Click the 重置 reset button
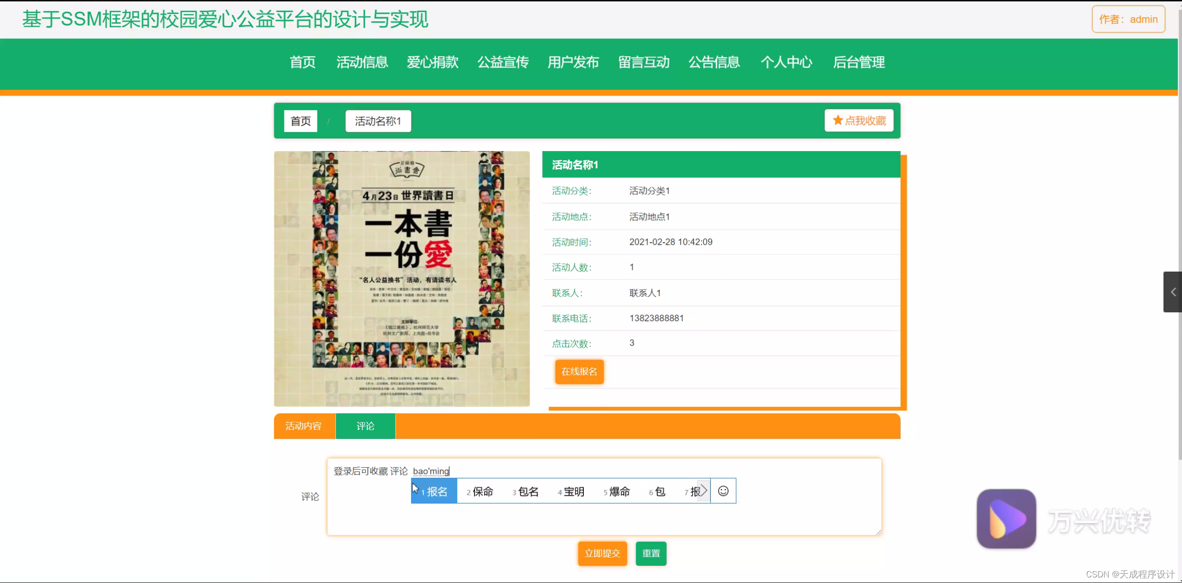This screenshot has width=1182, height=583. click(651, 553)
